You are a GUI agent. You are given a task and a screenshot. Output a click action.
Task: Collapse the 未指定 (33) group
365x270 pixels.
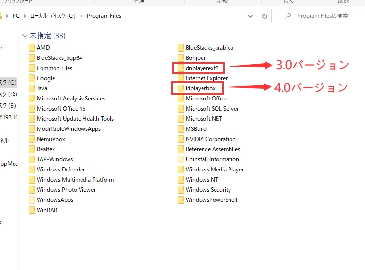[25, 36]
